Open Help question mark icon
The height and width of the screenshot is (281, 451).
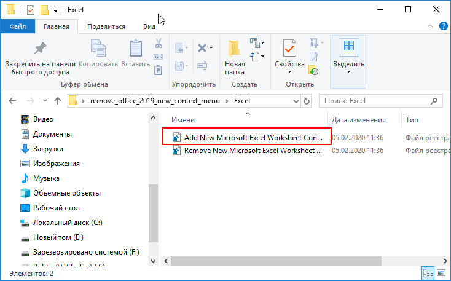(443, 26)
